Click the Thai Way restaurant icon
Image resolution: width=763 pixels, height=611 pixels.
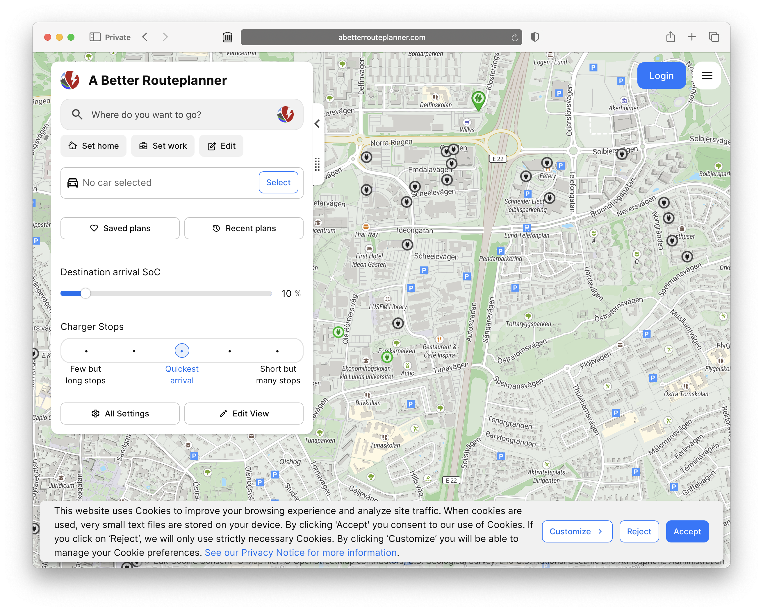pyautogui.click(x=366, y=226)
